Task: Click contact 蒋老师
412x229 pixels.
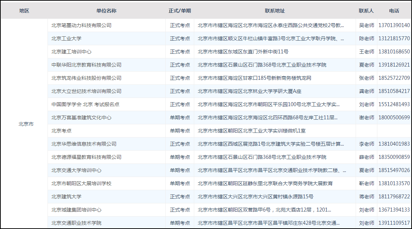Action: (x=367, y=197)
